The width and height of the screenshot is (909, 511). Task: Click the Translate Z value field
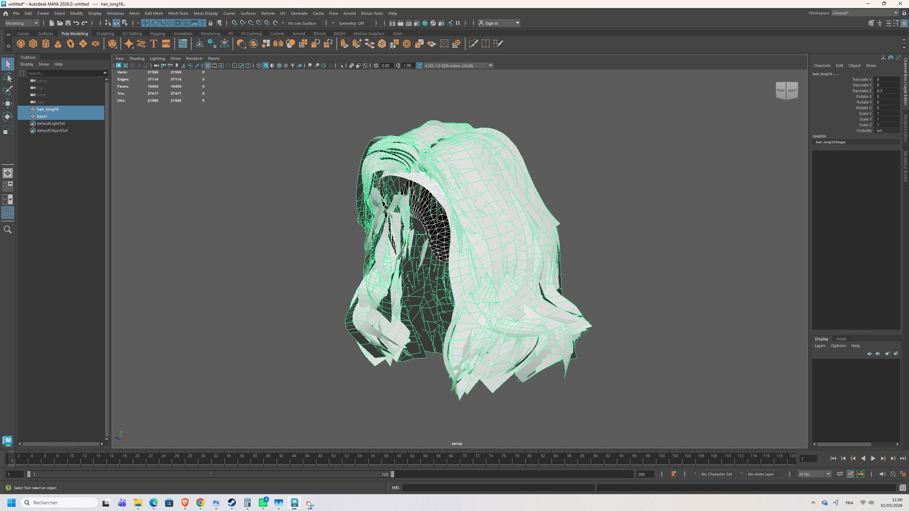(887, 91)
